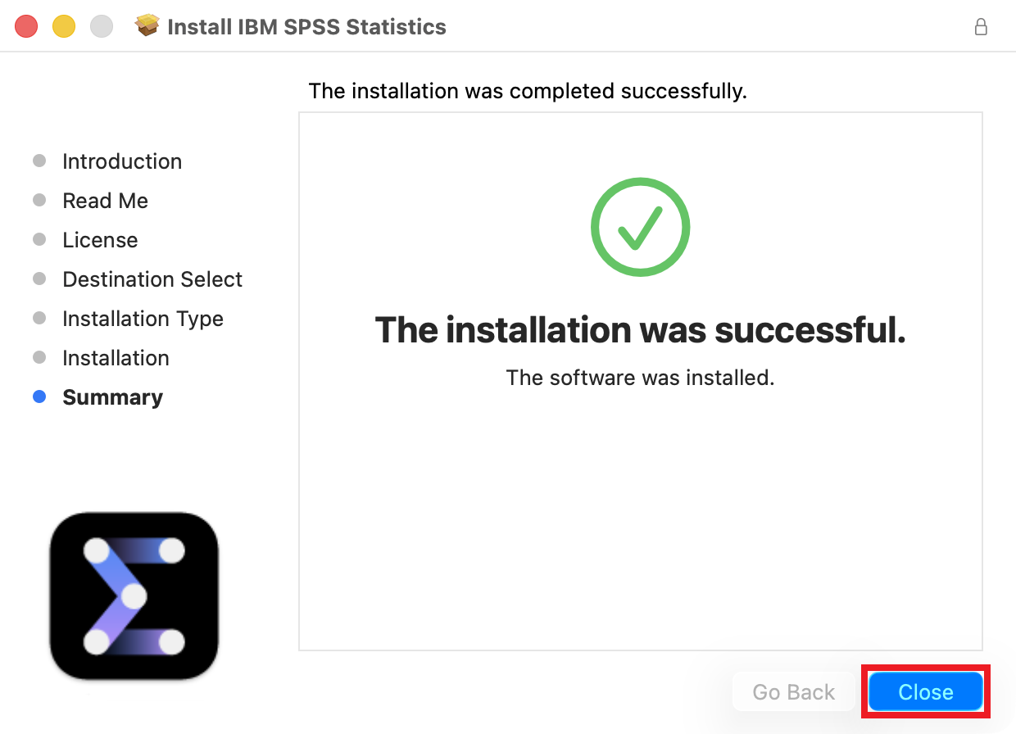Viewport: 1016px width, 734px height.
Task: Click the blue Close button
Action: tap(926, 692)
